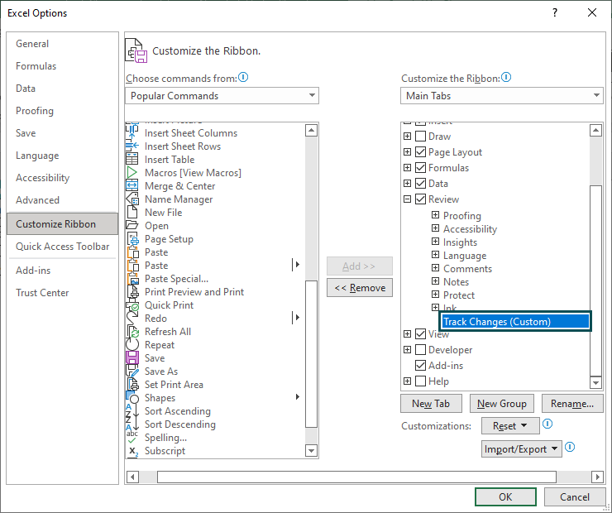Click the commands list scroll down arrow
This screenshot has width=612, height=513.
click(x=311, y=451)
